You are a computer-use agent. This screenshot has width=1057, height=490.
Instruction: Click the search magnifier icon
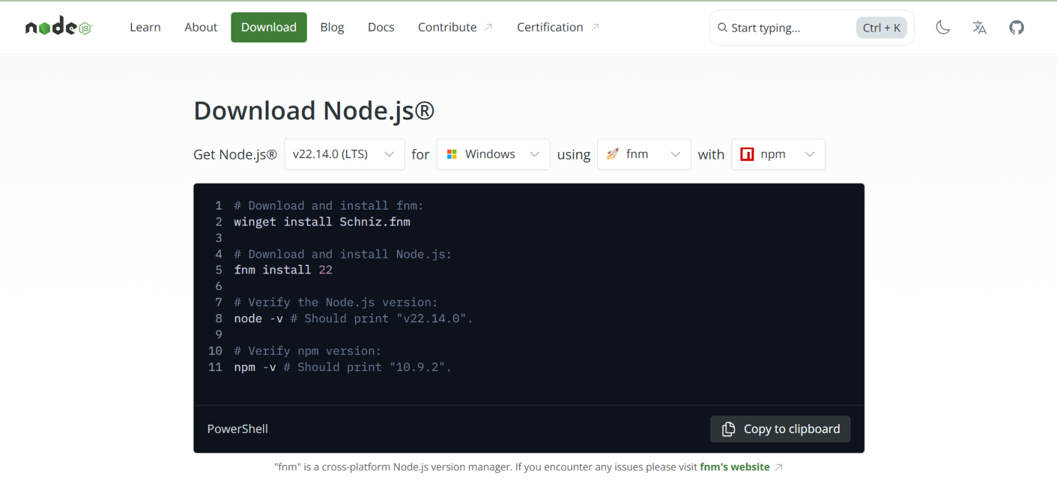tap(722, 27)
